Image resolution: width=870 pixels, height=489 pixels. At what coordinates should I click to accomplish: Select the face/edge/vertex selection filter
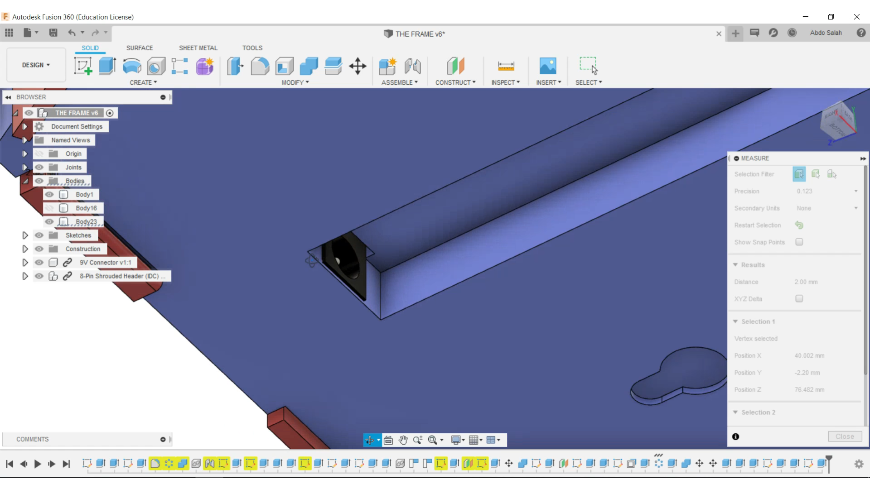799,174
